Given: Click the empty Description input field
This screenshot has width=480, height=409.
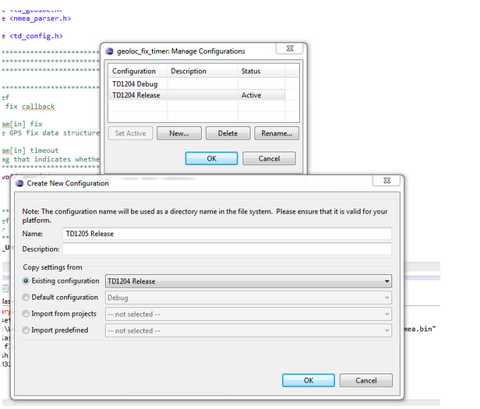Looking at the screenshot, I should [227, 249].
